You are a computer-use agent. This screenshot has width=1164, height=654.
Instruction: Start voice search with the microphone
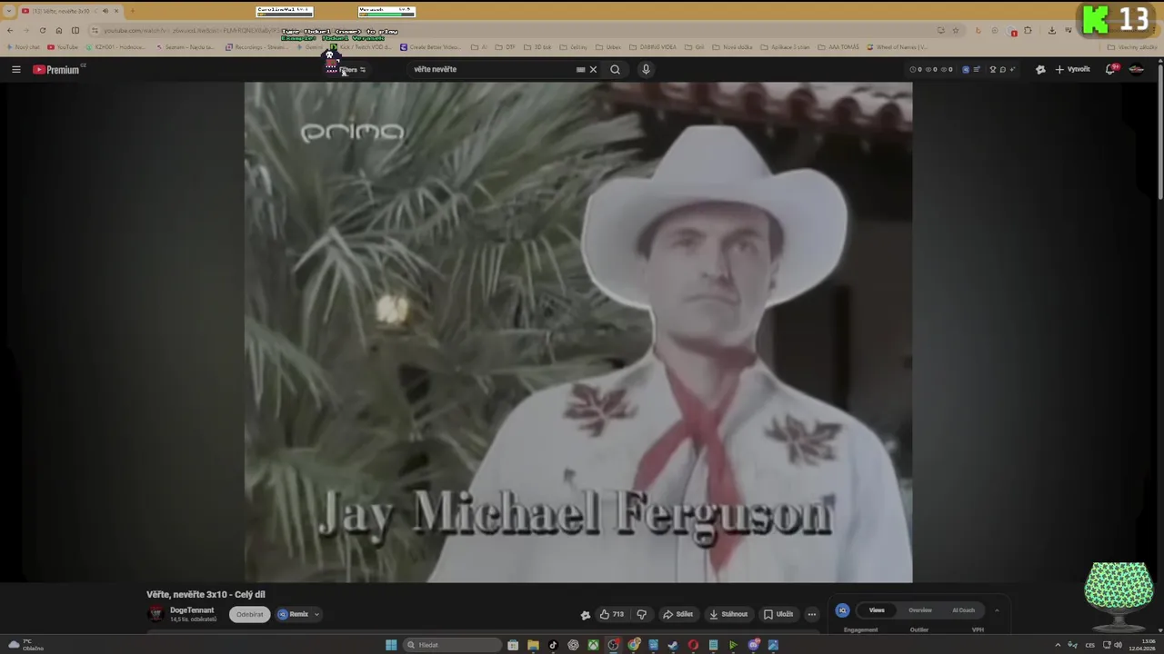point(646,69)
